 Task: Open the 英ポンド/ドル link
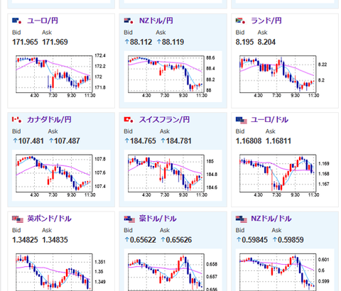point(49,219)
